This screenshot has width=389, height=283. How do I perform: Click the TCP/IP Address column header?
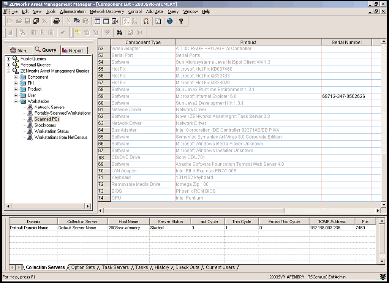tap(332, 221)
